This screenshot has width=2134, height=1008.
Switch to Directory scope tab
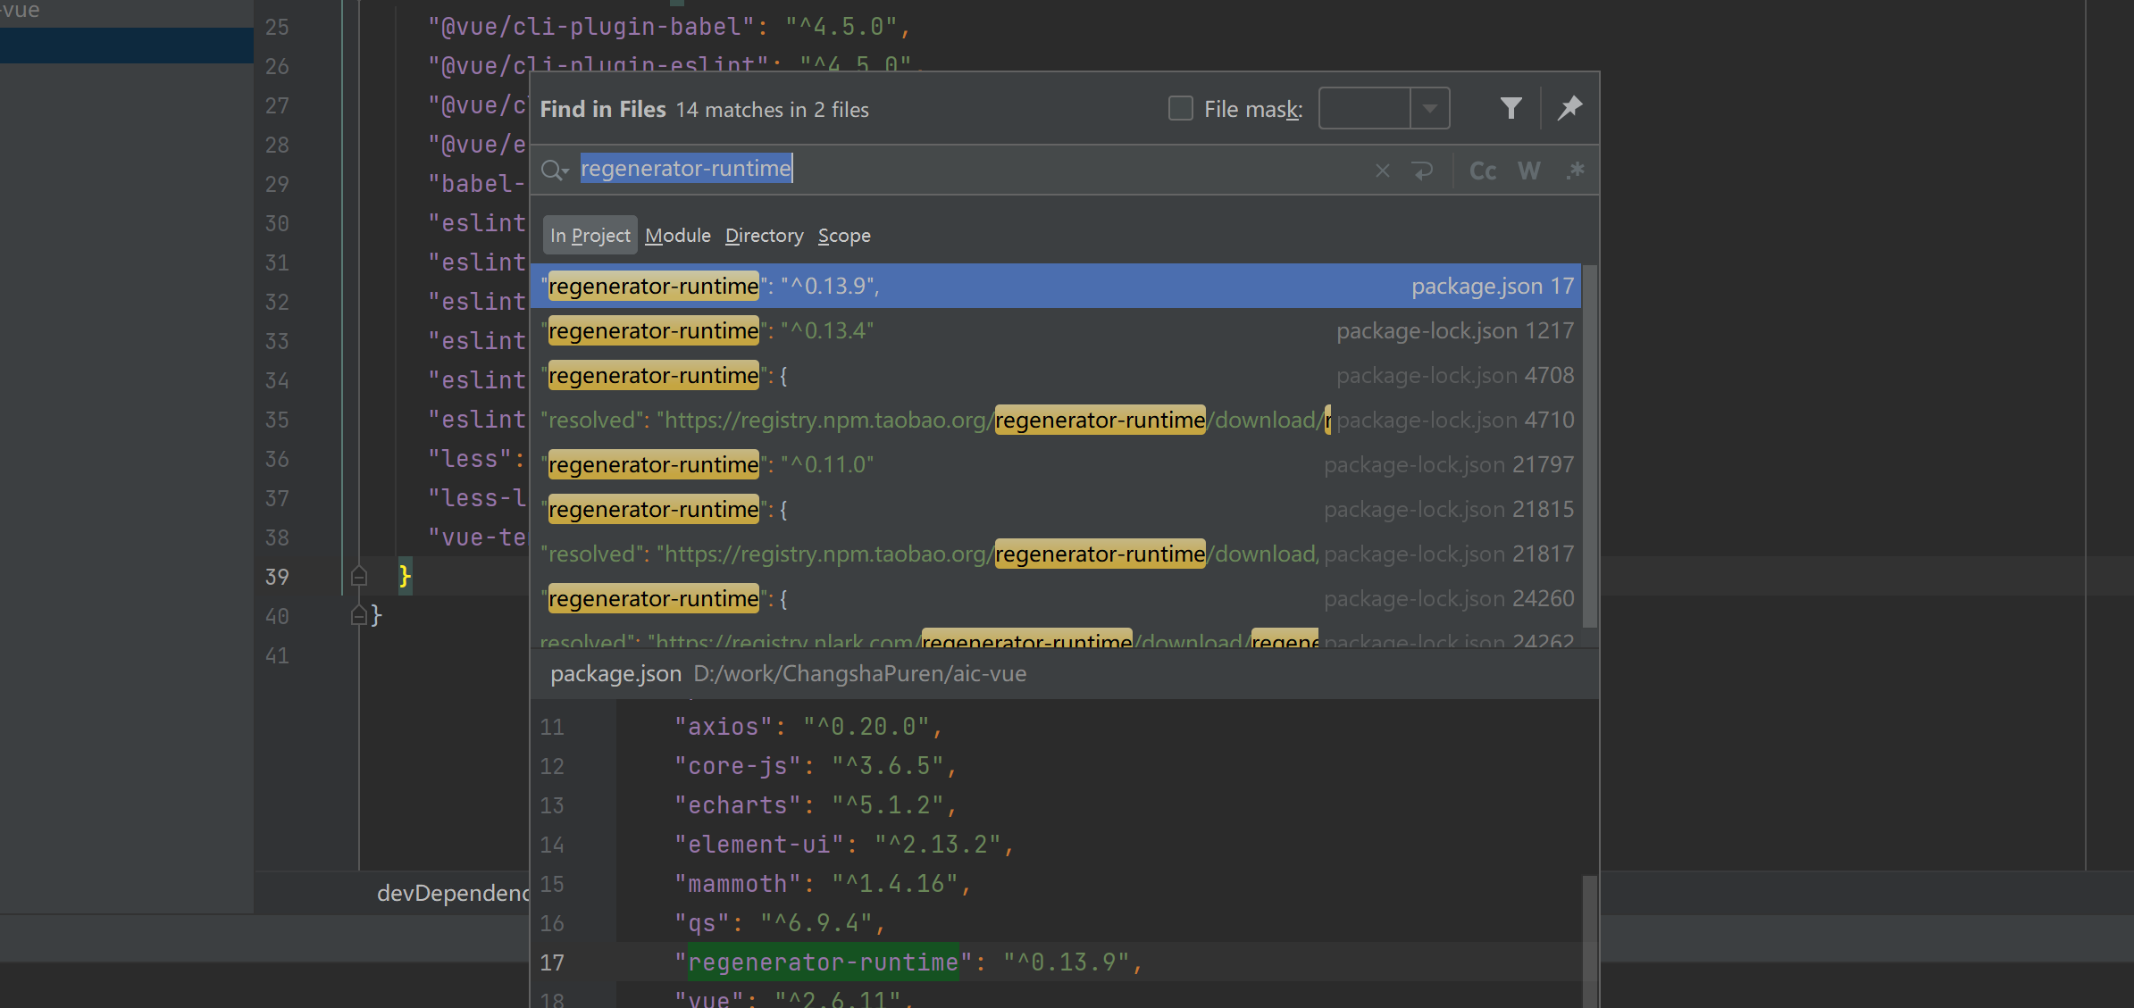[765, 236]
